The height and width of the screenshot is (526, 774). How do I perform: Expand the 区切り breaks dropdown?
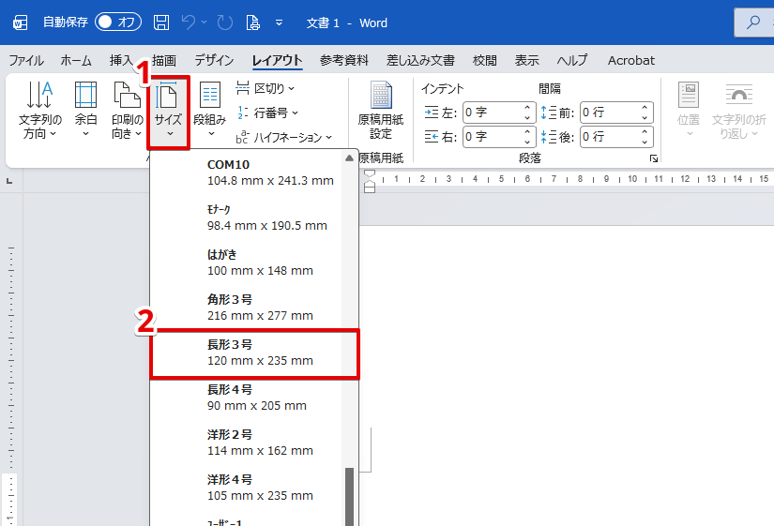pyautogui.click(x=266, y=88)
